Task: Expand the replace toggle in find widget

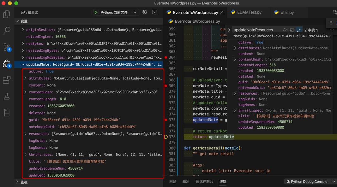Action: point(229,30)
